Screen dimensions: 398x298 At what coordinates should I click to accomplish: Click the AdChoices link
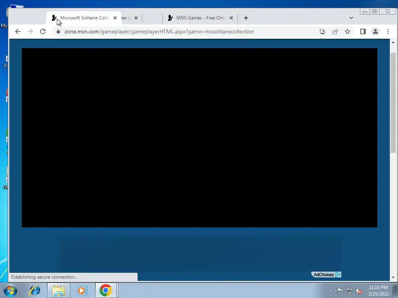click(x=326, y=274)
